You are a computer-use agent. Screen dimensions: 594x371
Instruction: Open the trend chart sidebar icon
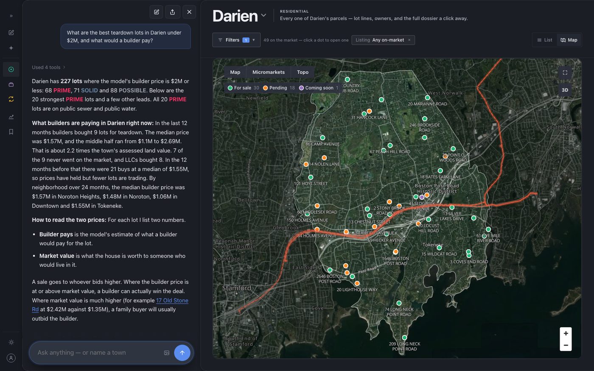click(11, 117)
